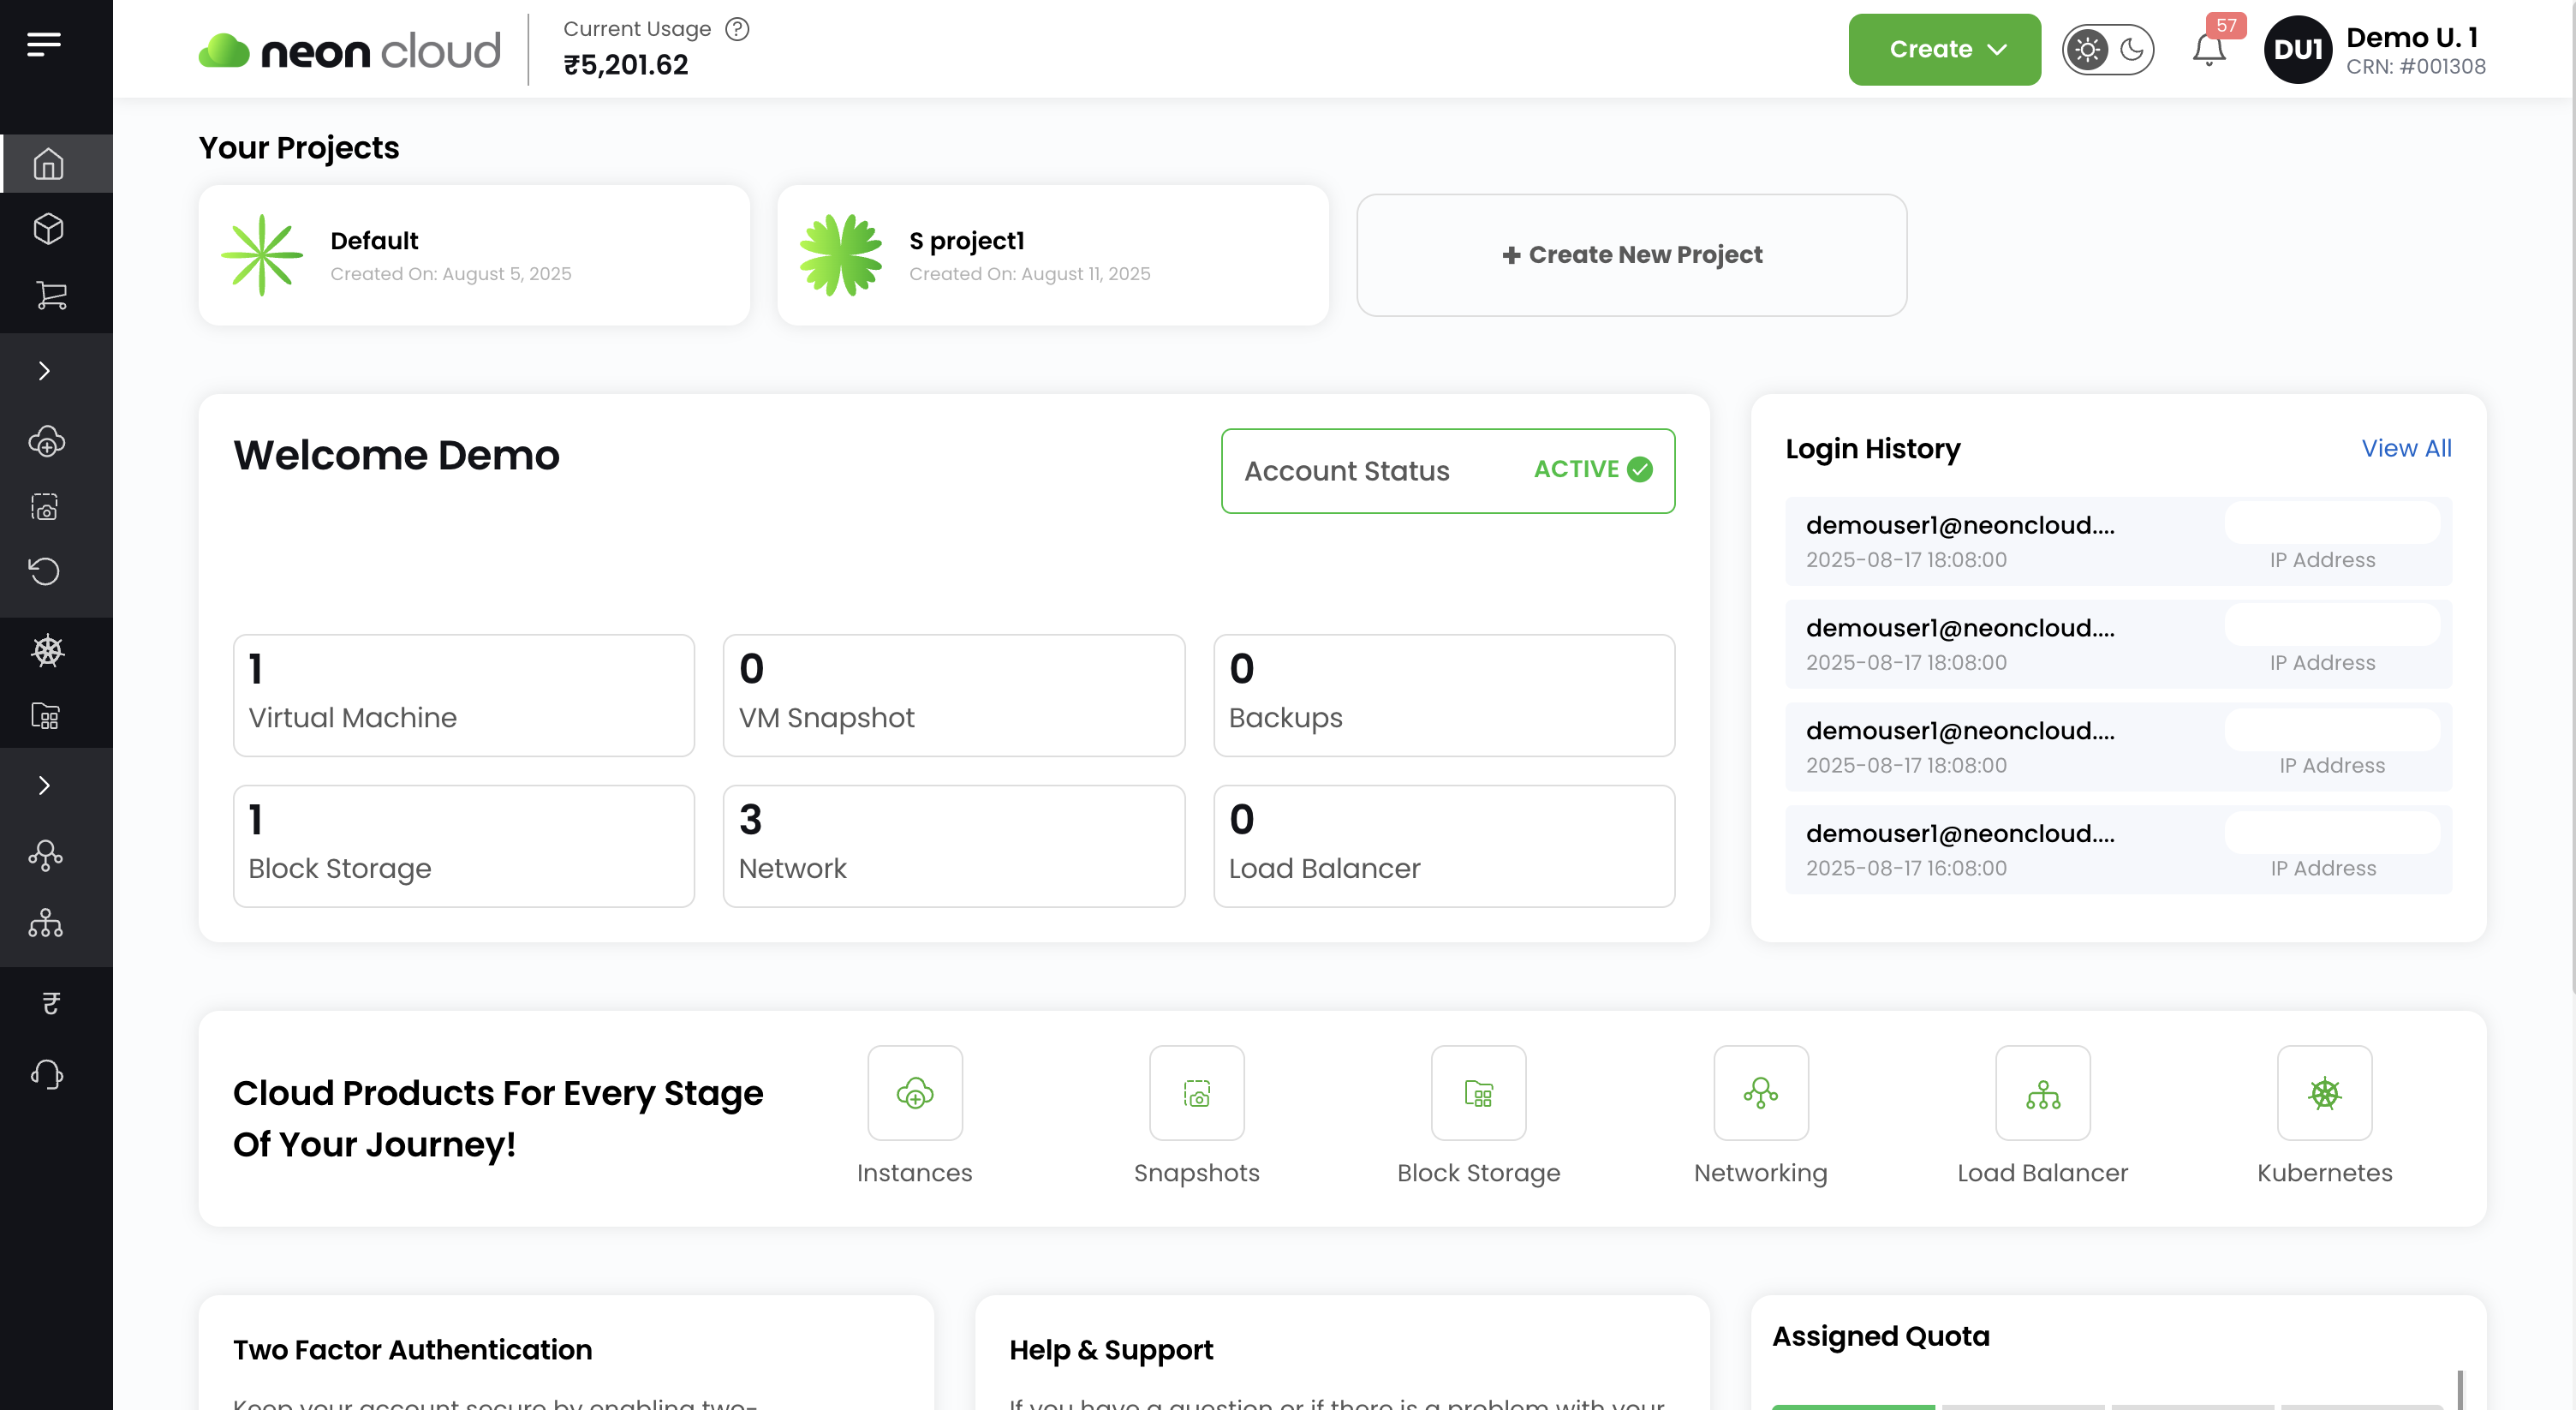Open the S project1 card

pyautogui.click(x=1052, y=255)
